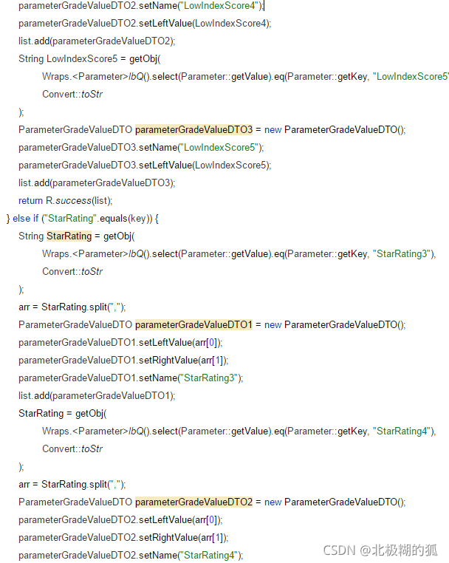Click highlighted parameterGradeValueDTO2 in its declaration
The width and height of the screenshot is (449, 563).
(x=193, y=502)
